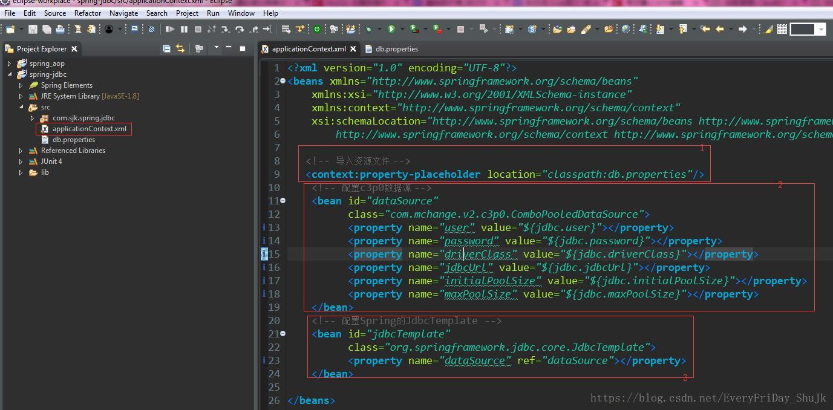Screen dimensions: 833x410
Task: Minimize the Project Explorer panel
Action: tap(229, 48)
